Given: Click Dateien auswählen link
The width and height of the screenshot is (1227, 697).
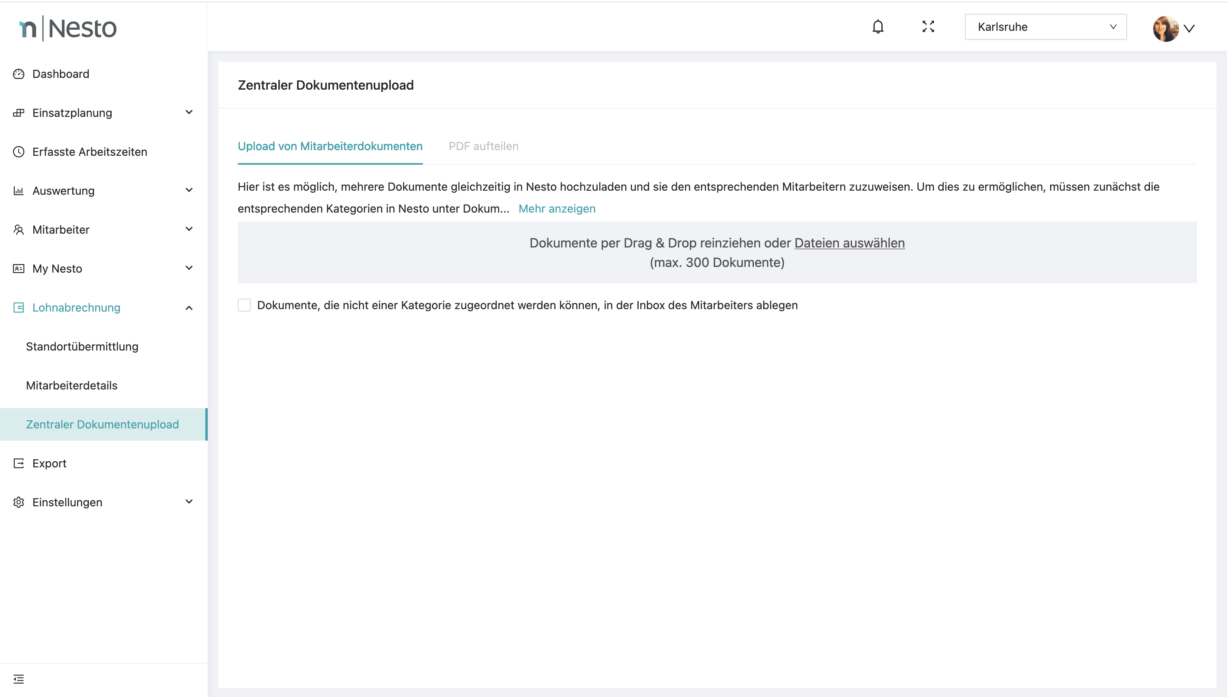Looking at the screenshot, I should pos(849,243).
